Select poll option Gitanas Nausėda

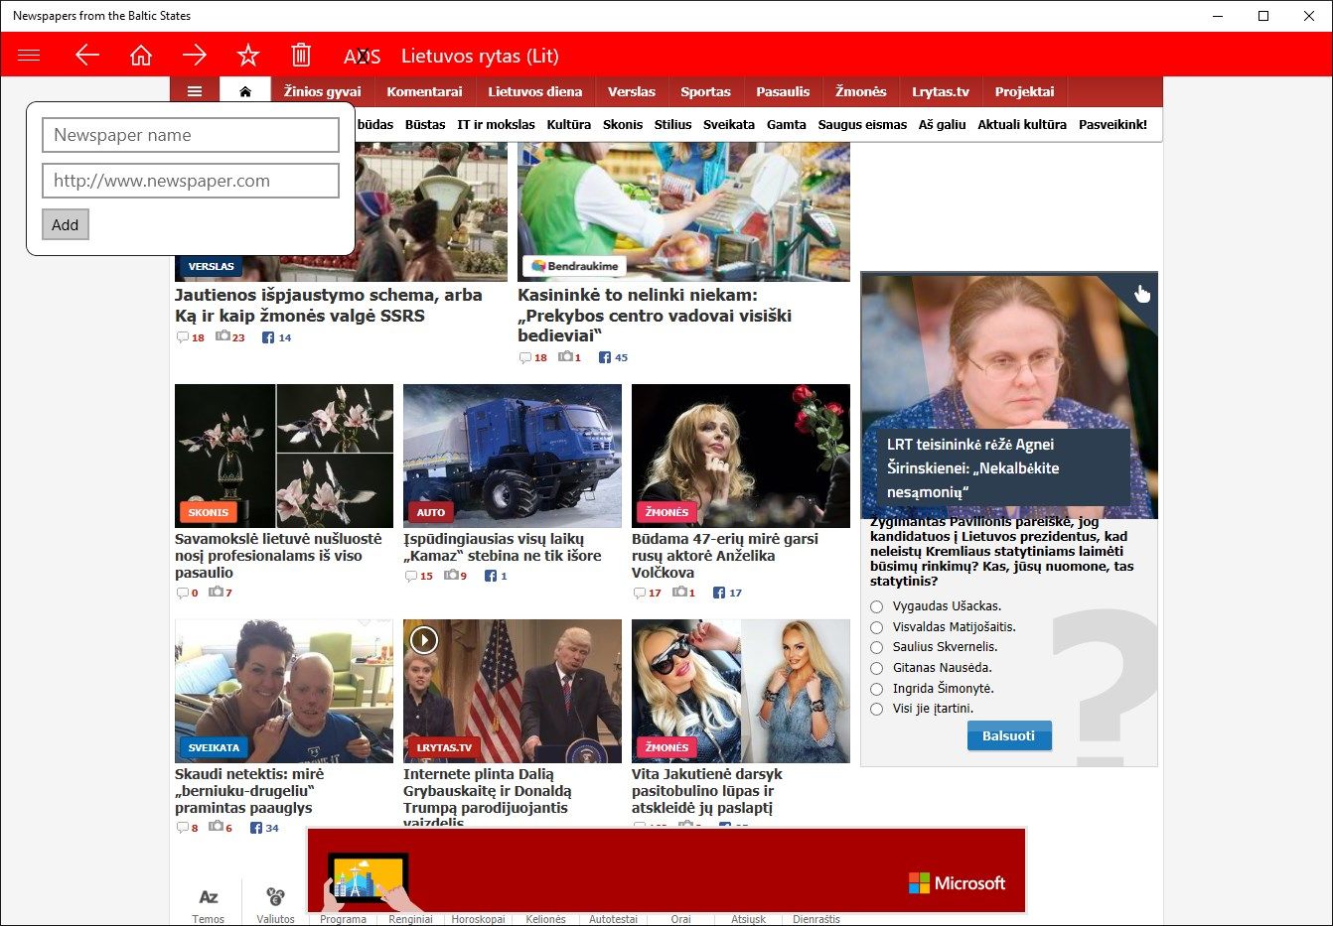coord(876,668)
